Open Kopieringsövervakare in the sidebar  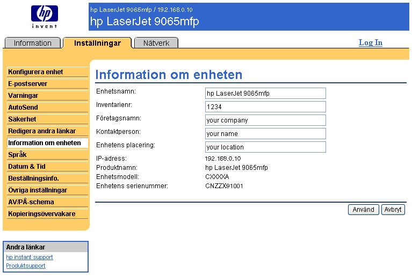[x=48, y=214]
